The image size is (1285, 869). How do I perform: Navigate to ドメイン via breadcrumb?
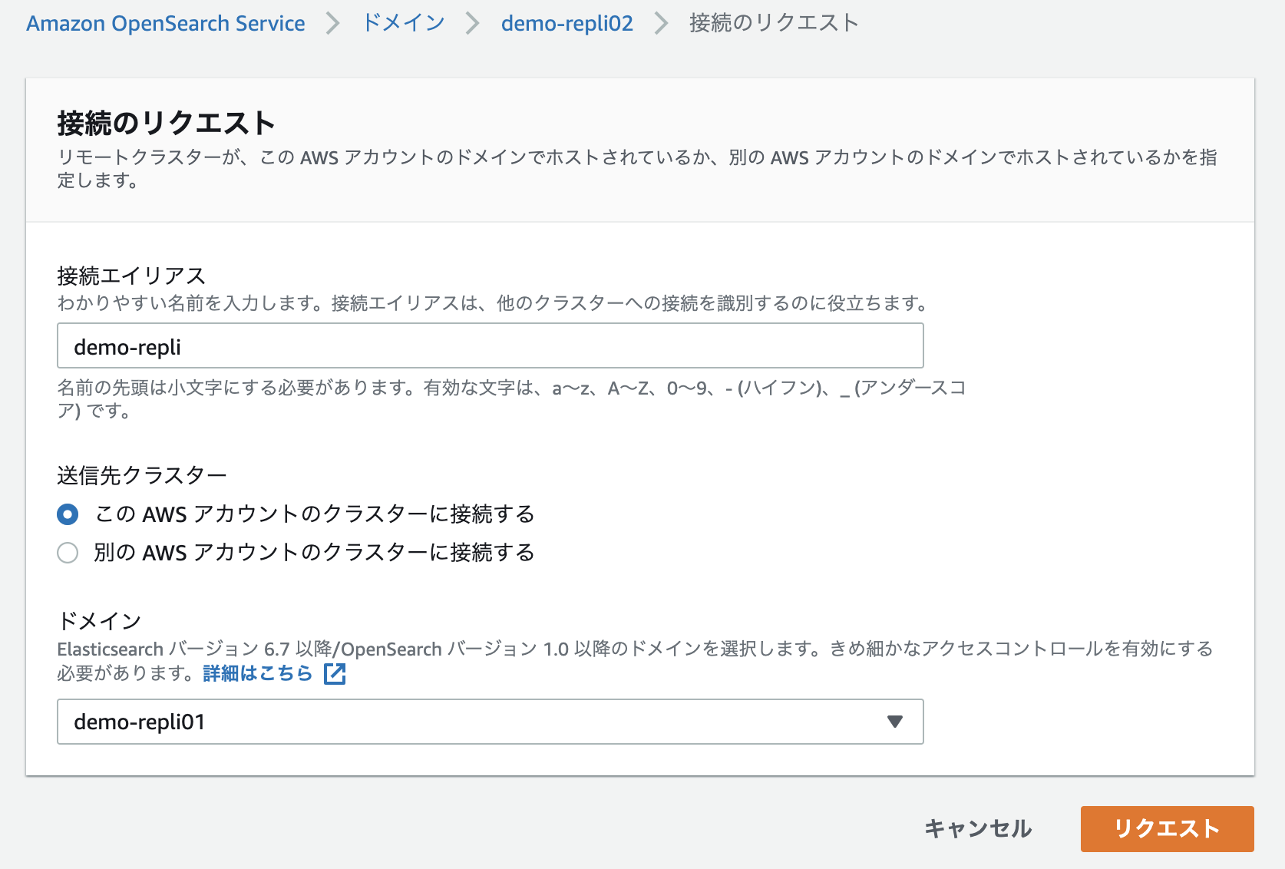tap(403, 22)
